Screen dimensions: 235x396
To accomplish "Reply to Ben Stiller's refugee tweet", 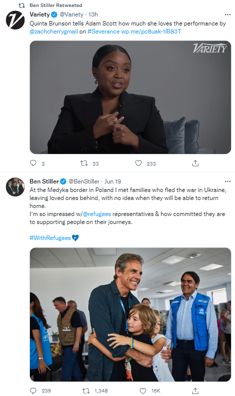I will coord(33,390).
